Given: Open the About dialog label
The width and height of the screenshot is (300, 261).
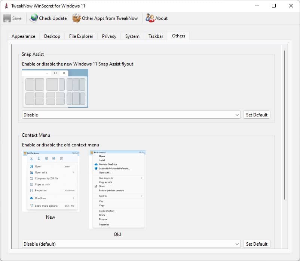Looking at the screenshot, I should [x=161, y=18].
